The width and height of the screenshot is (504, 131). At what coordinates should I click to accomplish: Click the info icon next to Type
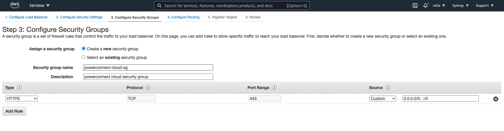[x=19, y=88]
